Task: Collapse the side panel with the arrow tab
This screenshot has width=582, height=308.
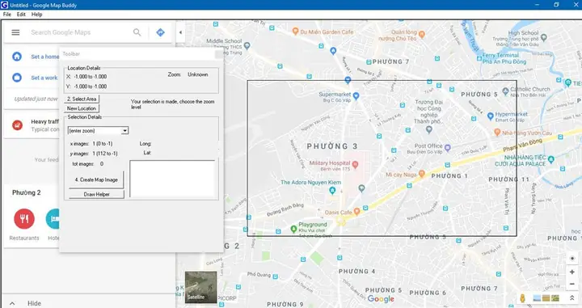Action: click(180, 32)
